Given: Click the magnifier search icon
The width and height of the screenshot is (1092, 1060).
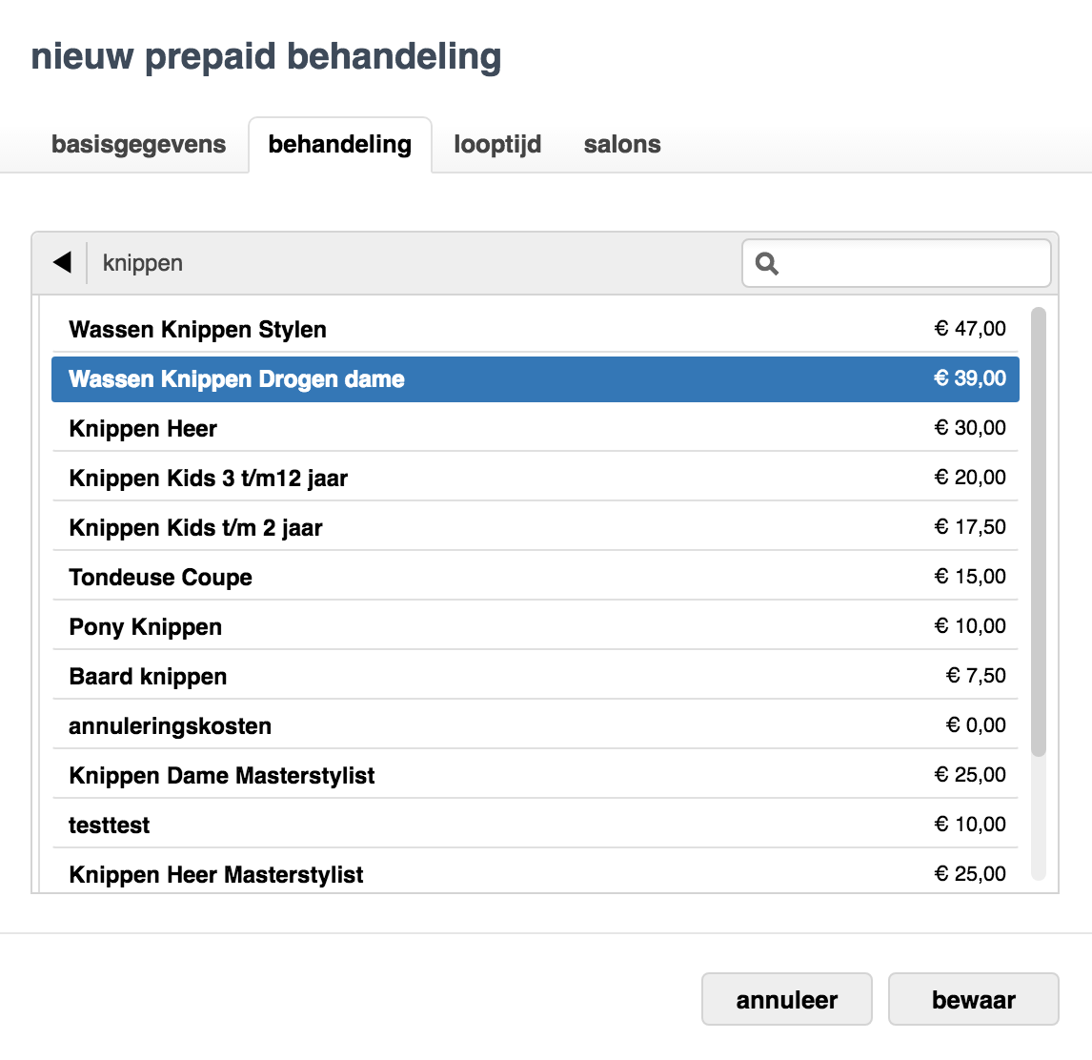Looking at the screenshot, I should click(767, 263).
